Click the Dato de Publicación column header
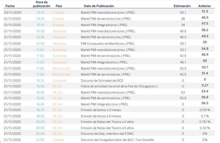 click(x=99, y=6)
